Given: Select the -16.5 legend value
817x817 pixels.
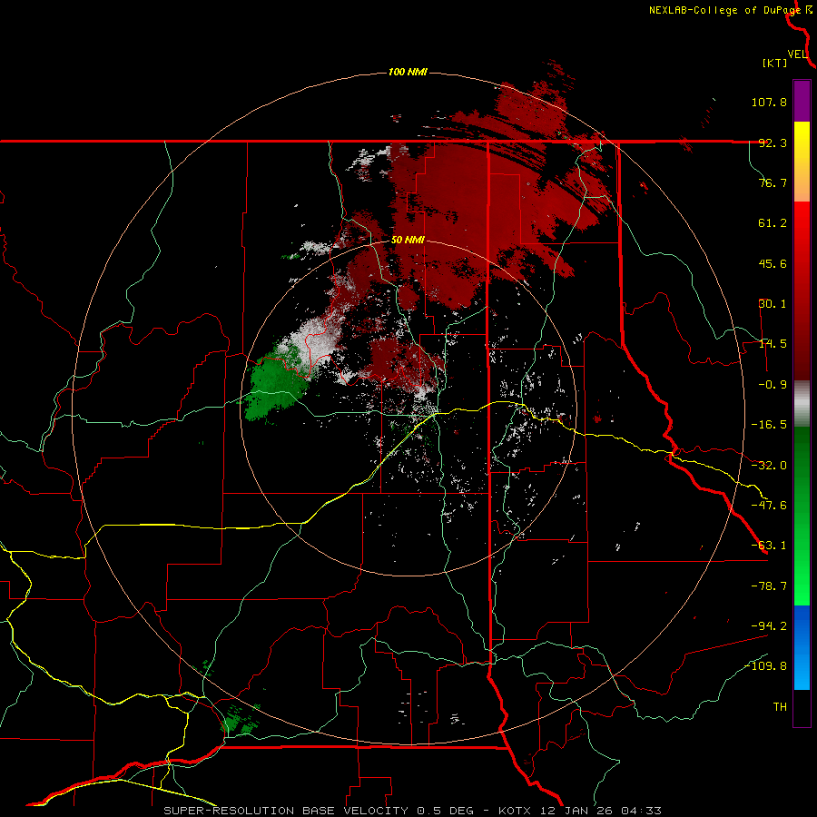Looking at the screenshot, I should pos(769,425).
